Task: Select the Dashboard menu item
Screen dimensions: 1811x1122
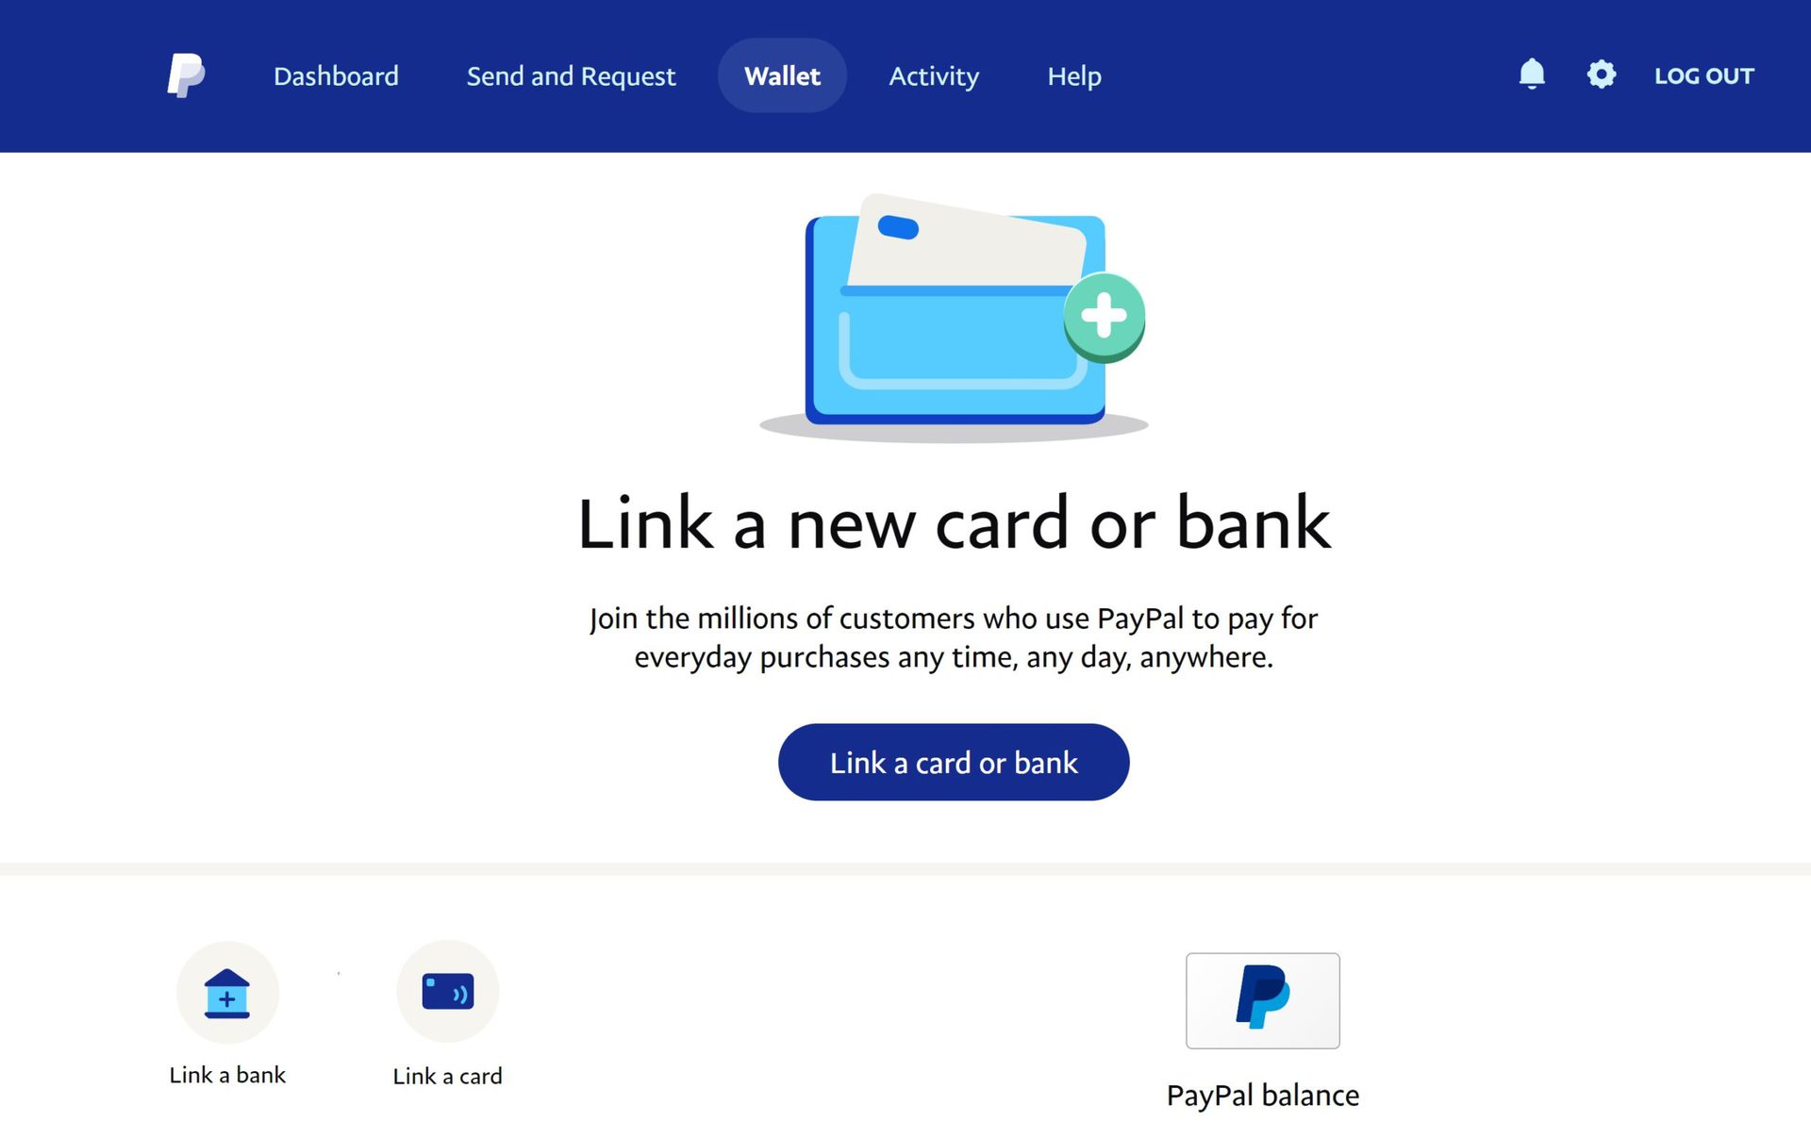Action: [337, 75]
